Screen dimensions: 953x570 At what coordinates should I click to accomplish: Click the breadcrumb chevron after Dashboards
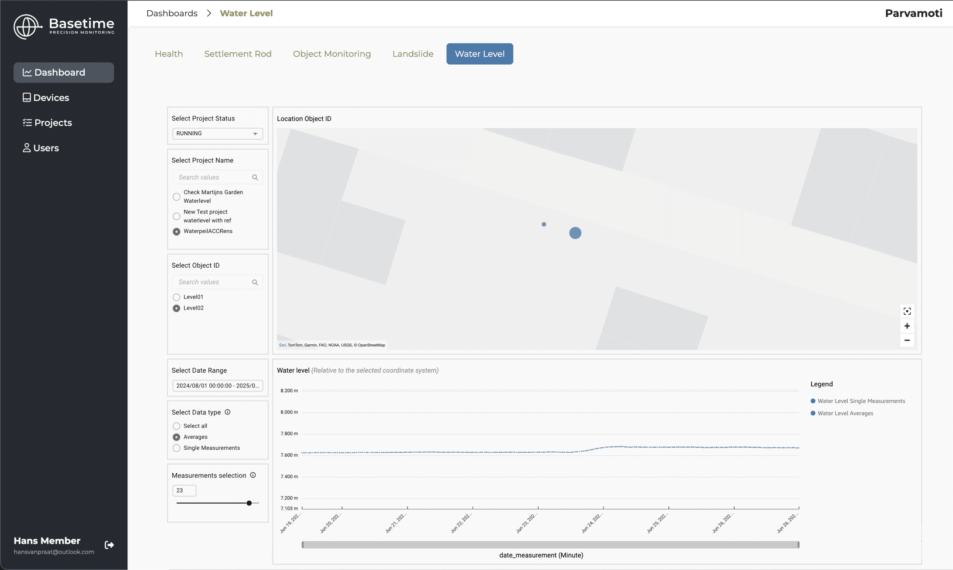[209, 13]
